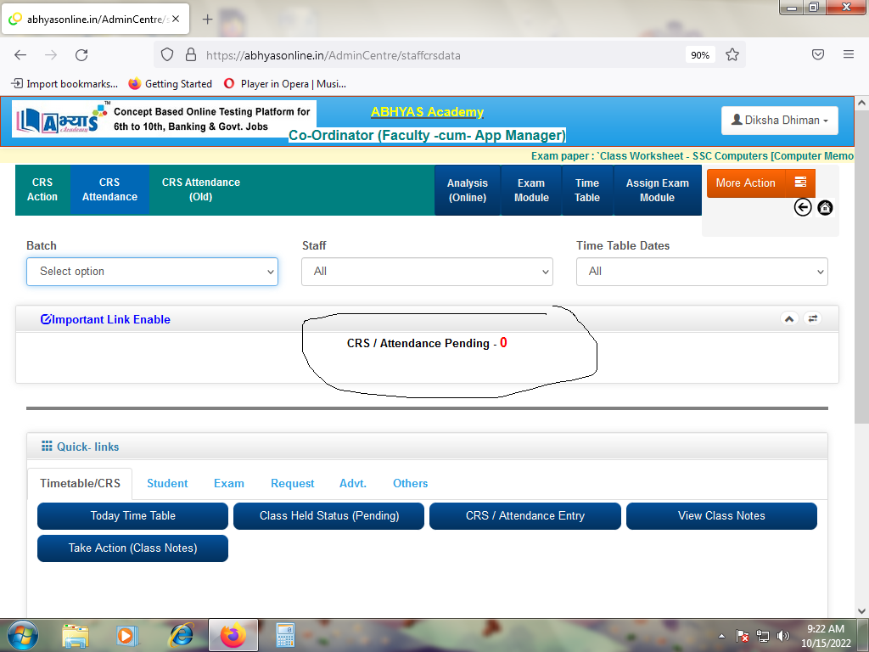Open the Diksha Dhiman user menu
The width and height of the screenshot is (869, 652).
point(780,120)
